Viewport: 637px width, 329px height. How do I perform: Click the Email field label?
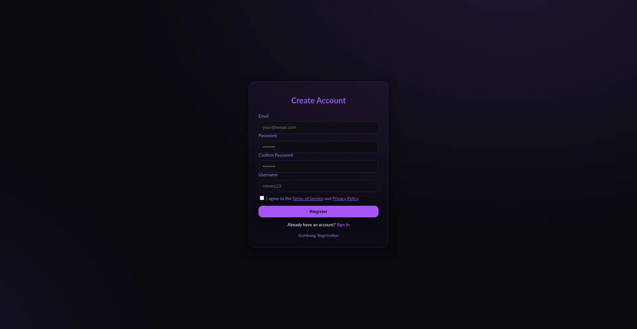coord(263,116)
